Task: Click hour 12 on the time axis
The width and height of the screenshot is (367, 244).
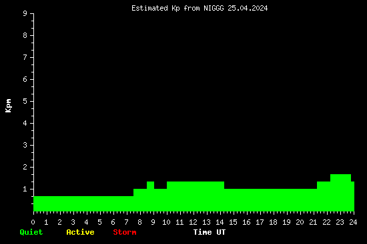Action: click(x=193, y=222)
